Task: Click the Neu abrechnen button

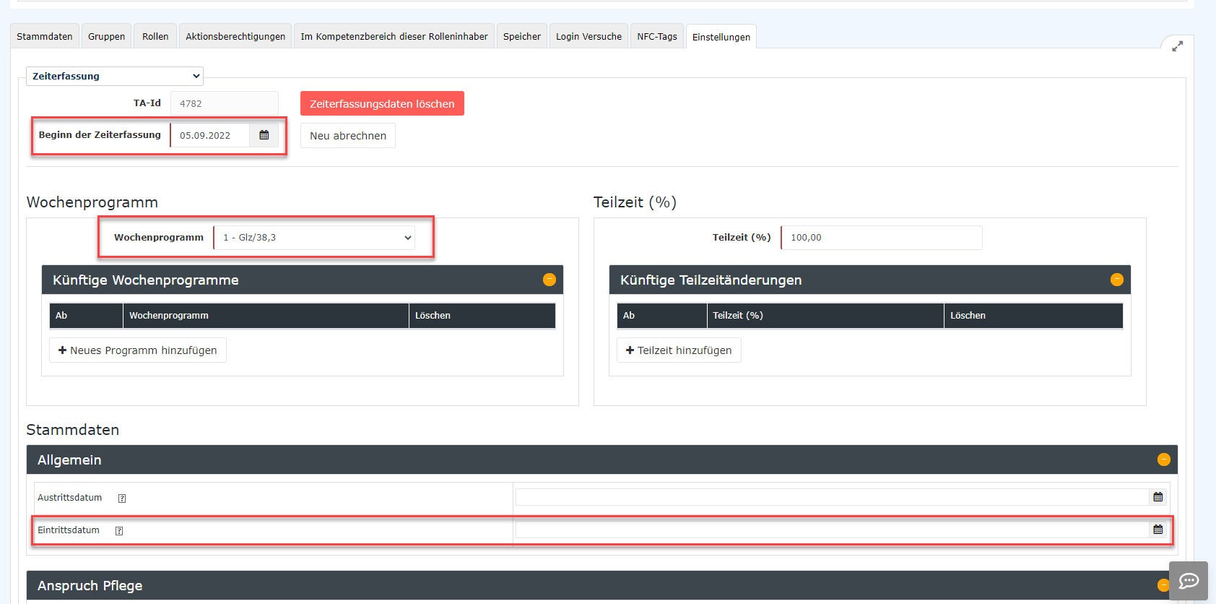Action: 348,136
